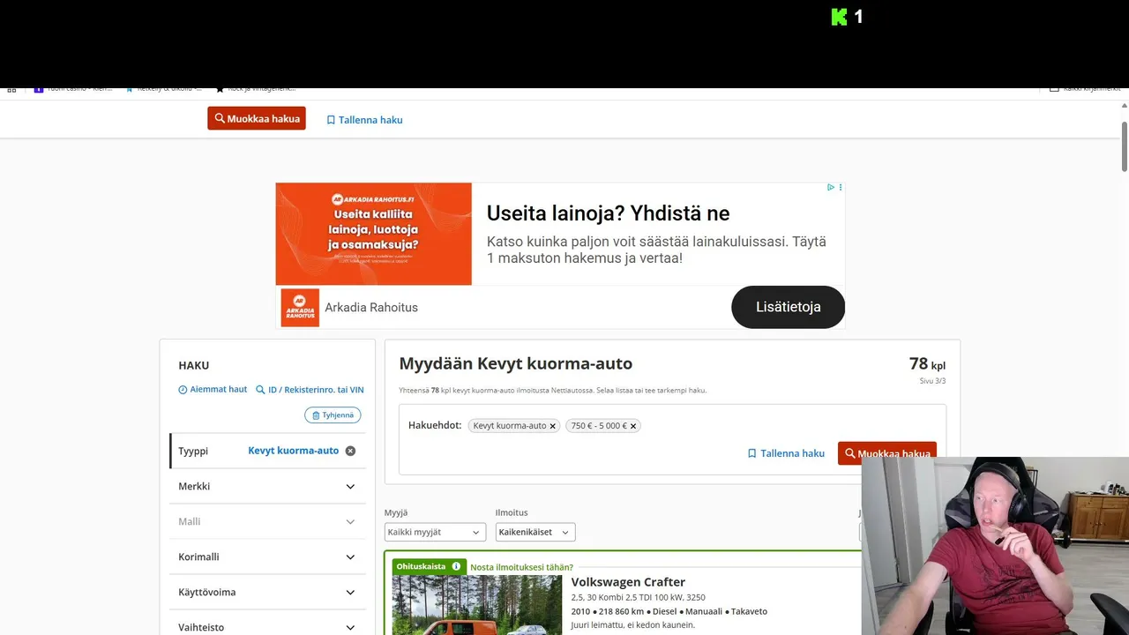
Task: Click the '78 kpl' result count
Action: [x=927, y=364]
